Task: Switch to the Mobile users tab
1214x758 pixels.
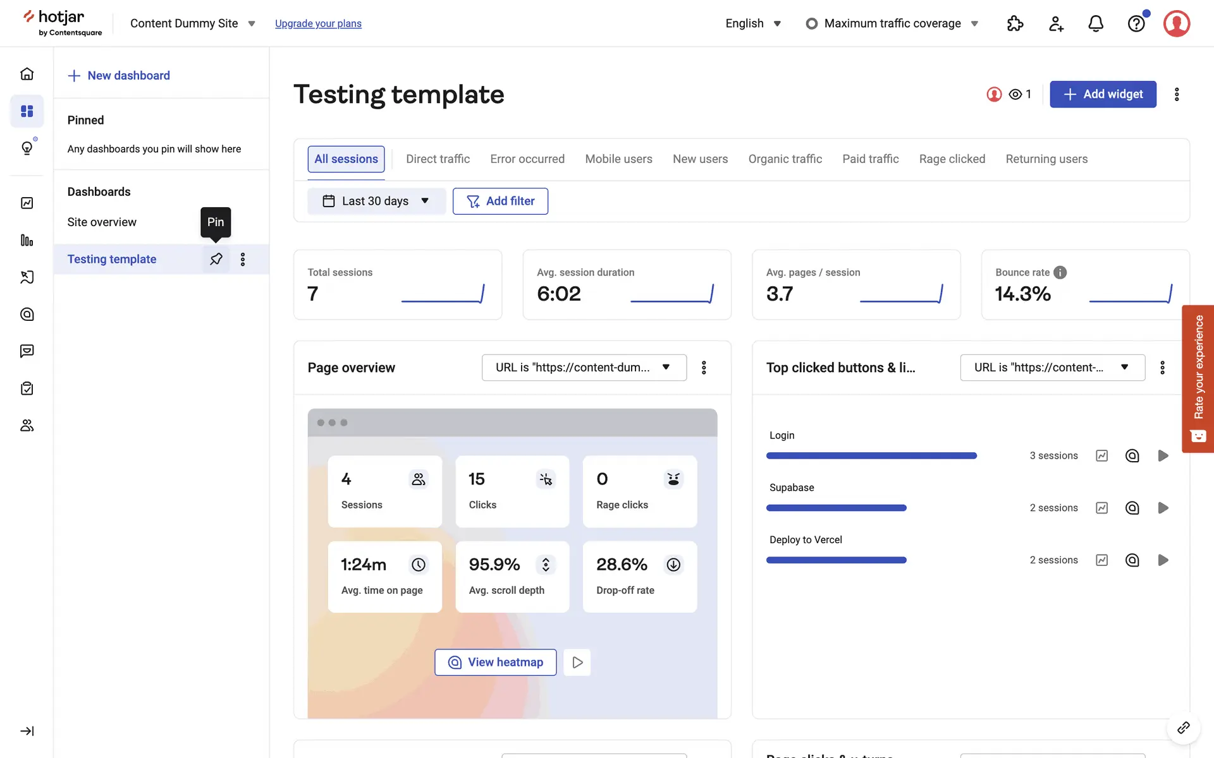Action: pos(618,159)
